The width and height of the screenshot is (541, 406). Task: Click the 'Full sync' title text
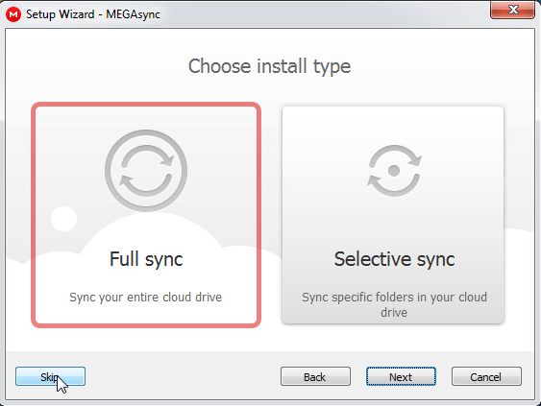coord(146,259)
